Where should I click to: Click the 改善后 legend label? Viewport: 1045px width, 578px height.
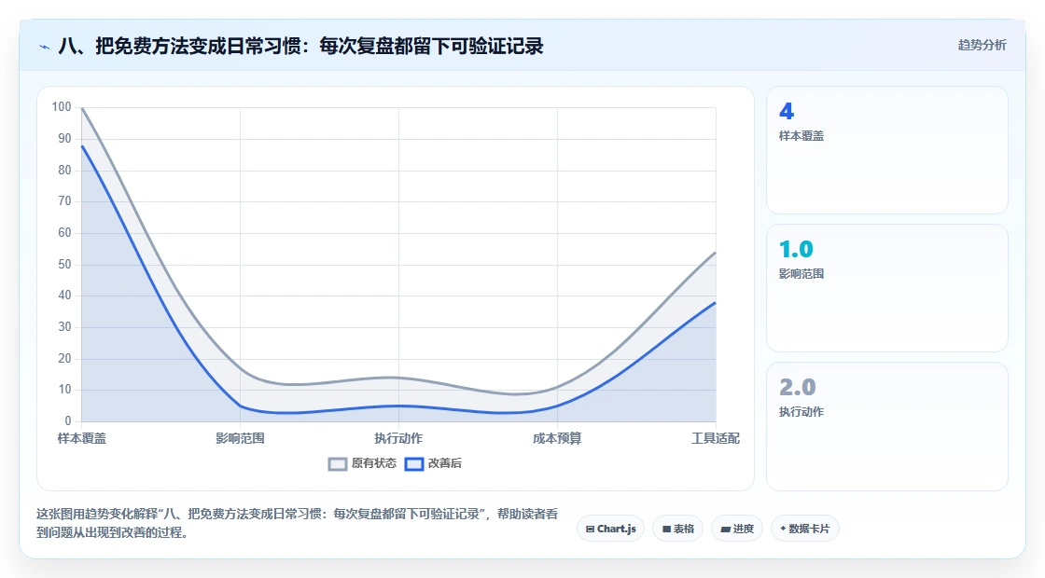[444, 463]
